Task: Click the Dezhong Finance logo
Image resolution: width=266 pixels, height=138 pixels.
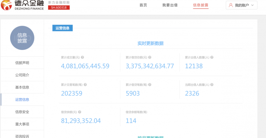Action: pos(23,5)
